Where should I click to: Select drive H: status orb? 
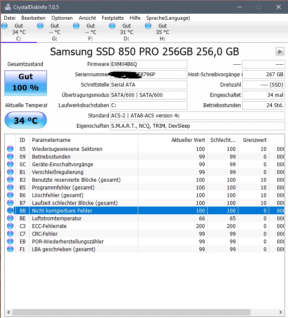tap(148, 26)
